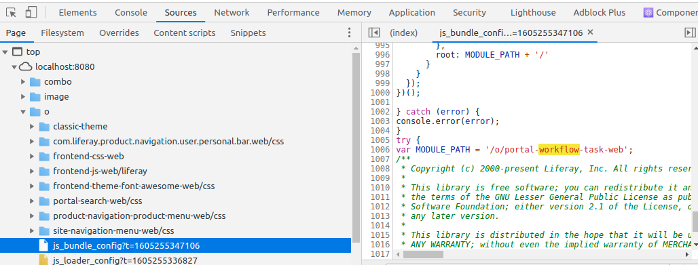Click the combo folder icon
Screen dimensions: 698x265
[x=35, y=82]
